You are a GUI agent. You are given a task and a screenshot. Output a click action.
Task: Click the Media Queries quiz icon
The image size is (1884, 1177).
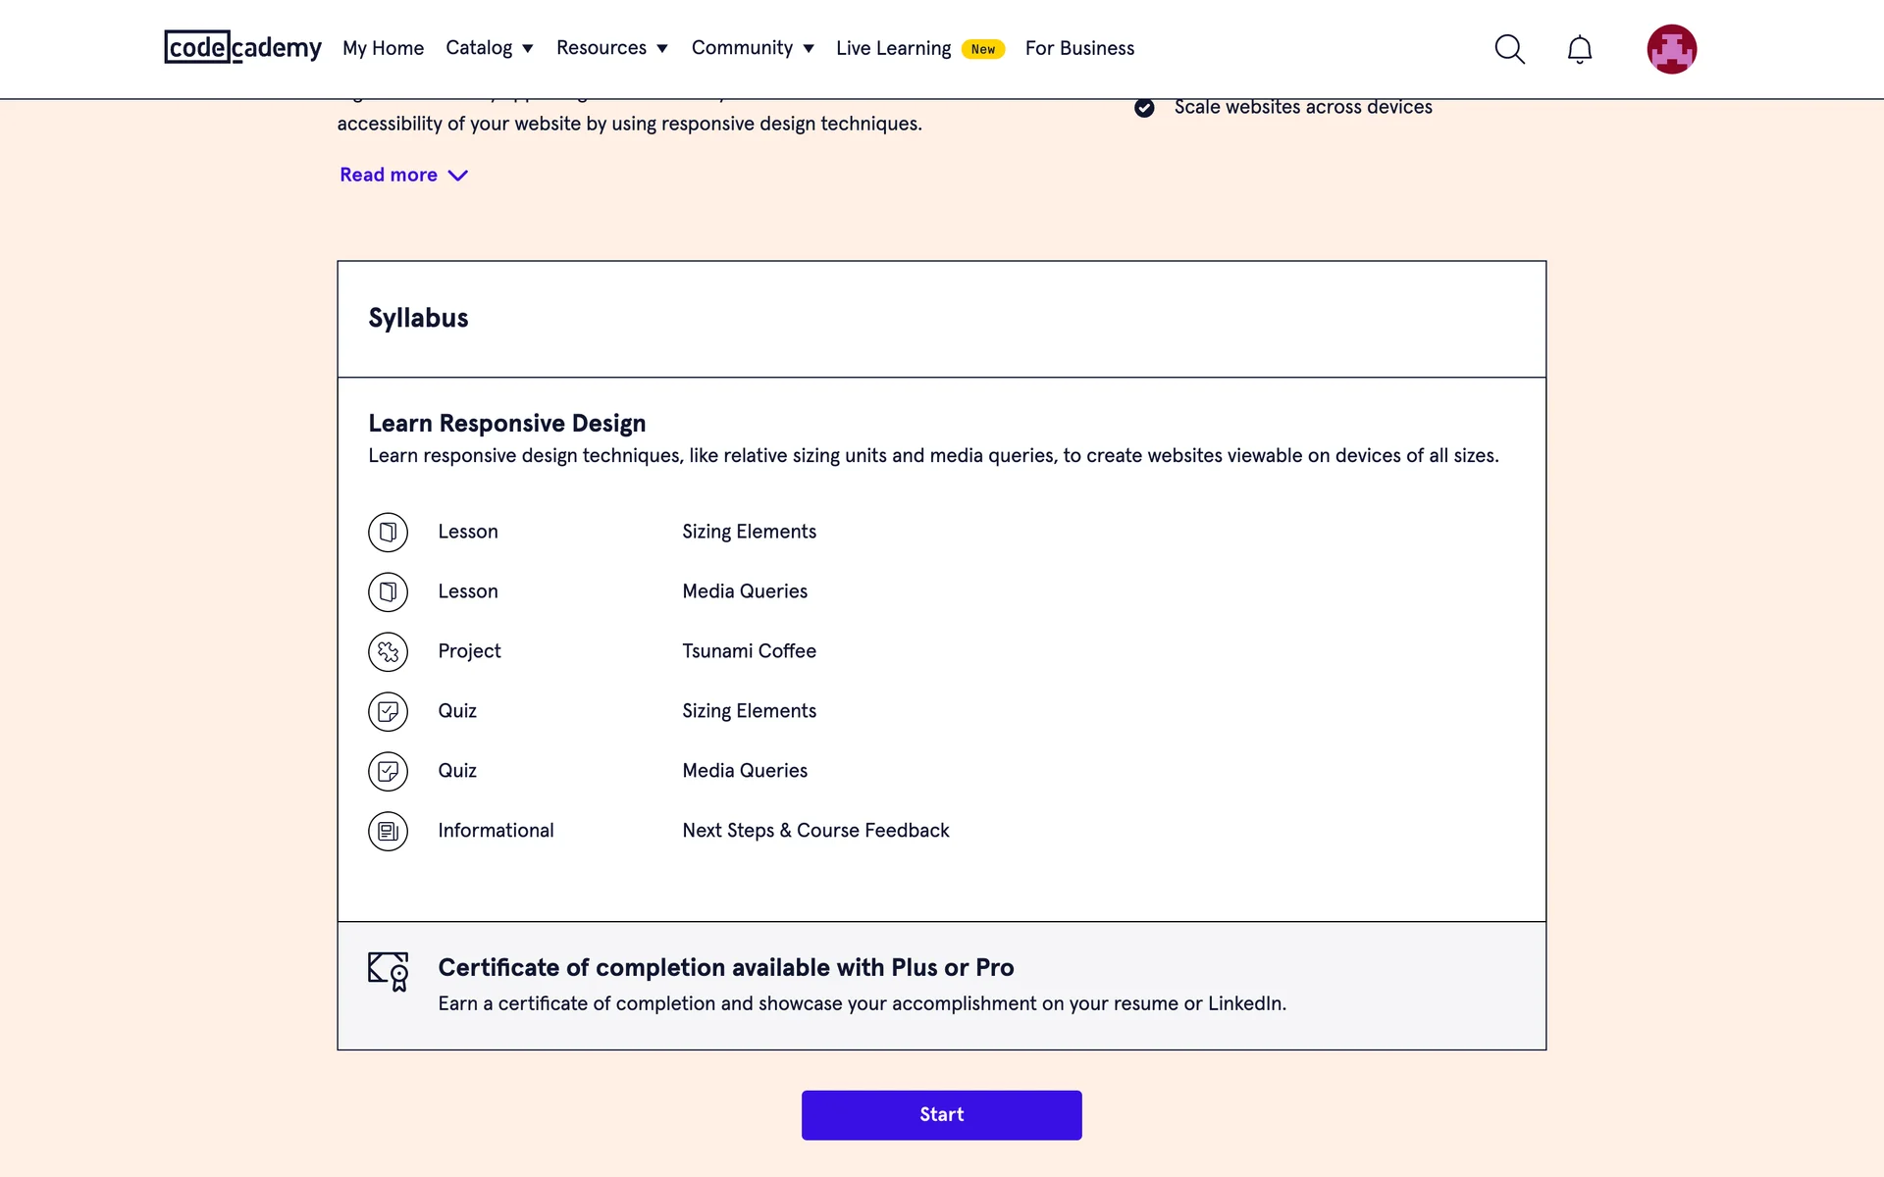pos(388,772)
